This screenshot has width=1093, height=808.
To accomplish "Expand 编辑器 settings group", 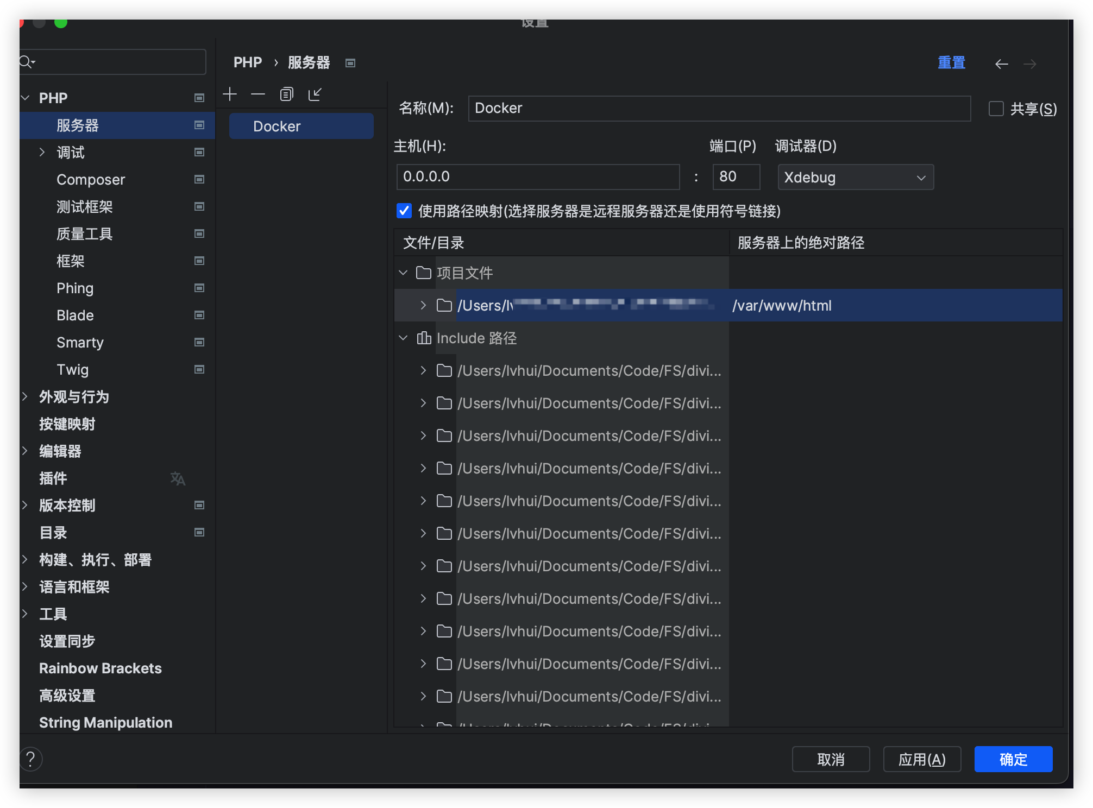I will [x=25, y=451].
